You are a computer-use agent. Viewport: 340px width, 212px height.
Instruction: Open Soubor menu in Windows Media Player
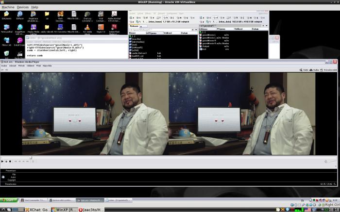pos(4,65)
